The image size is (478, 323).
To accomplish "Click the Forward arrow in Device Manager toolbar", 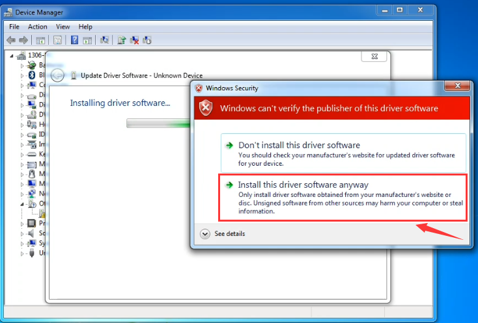I will [22, 40].
